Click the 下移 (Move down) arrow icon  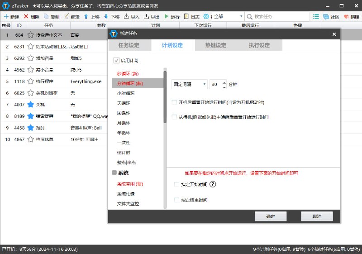click(106, 16)
